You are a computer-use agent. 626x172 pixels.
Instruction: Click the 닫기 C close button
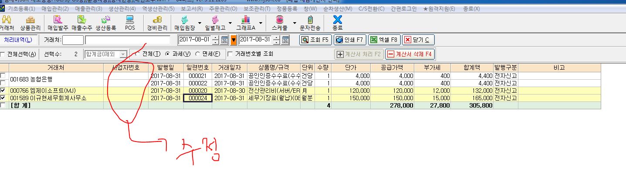coord(418,40)
